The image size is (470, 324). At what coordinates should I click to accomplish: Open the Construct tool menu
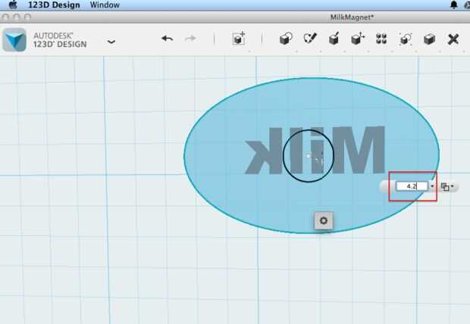[334, 39]
